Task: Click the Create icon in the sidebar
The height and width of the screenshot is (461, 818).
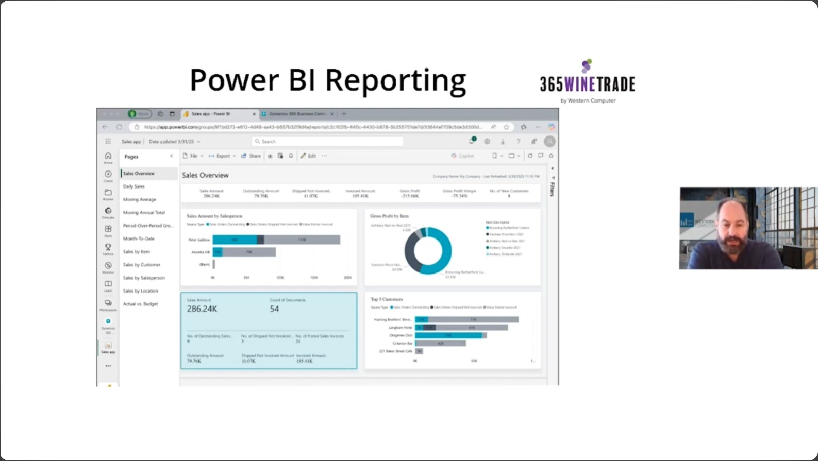Action: (108, 176)
